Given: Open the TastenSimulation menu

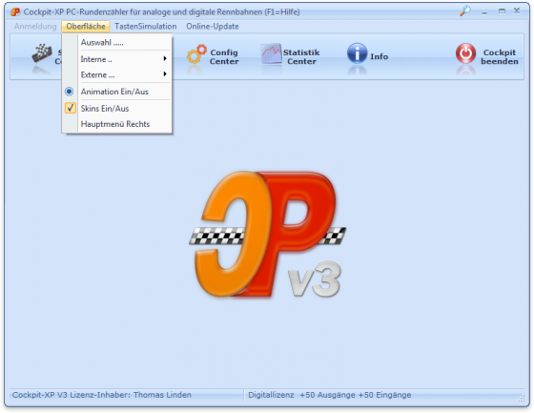Looking at the screenshot, I should click(x=145, y=27).
